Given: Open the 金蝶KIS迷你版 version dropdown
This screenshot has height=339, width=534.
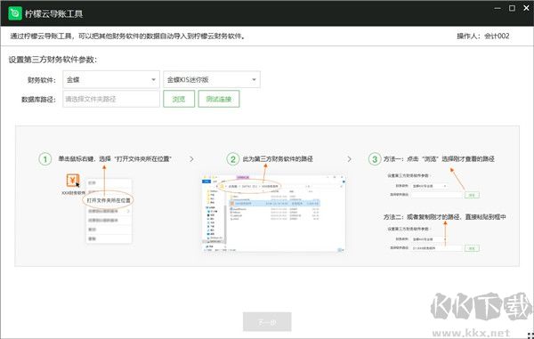Looking at the screenshot, I should [212, 80].
